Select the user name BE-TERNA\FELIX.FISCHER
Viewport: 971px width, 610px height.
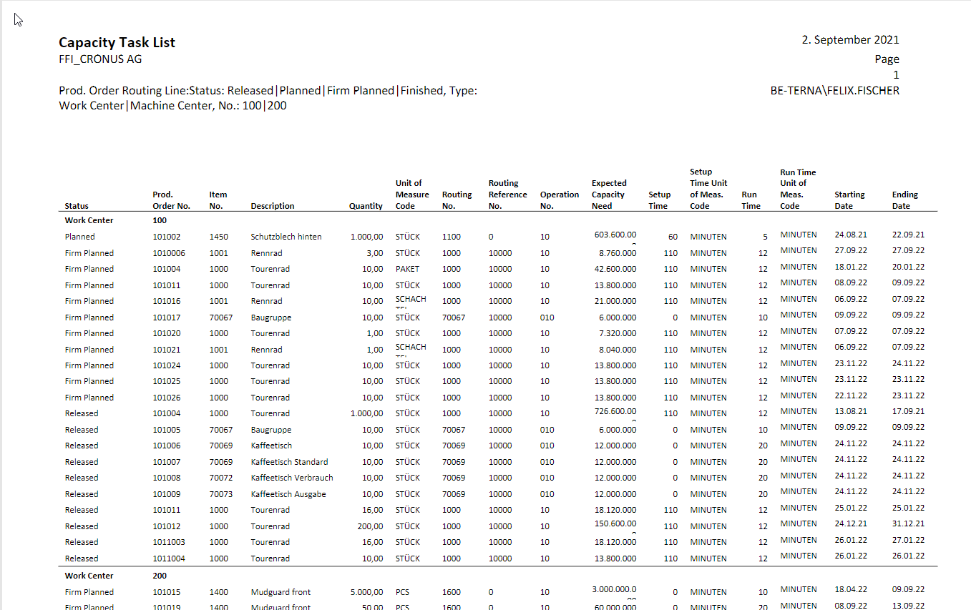(x=834, y=91)
